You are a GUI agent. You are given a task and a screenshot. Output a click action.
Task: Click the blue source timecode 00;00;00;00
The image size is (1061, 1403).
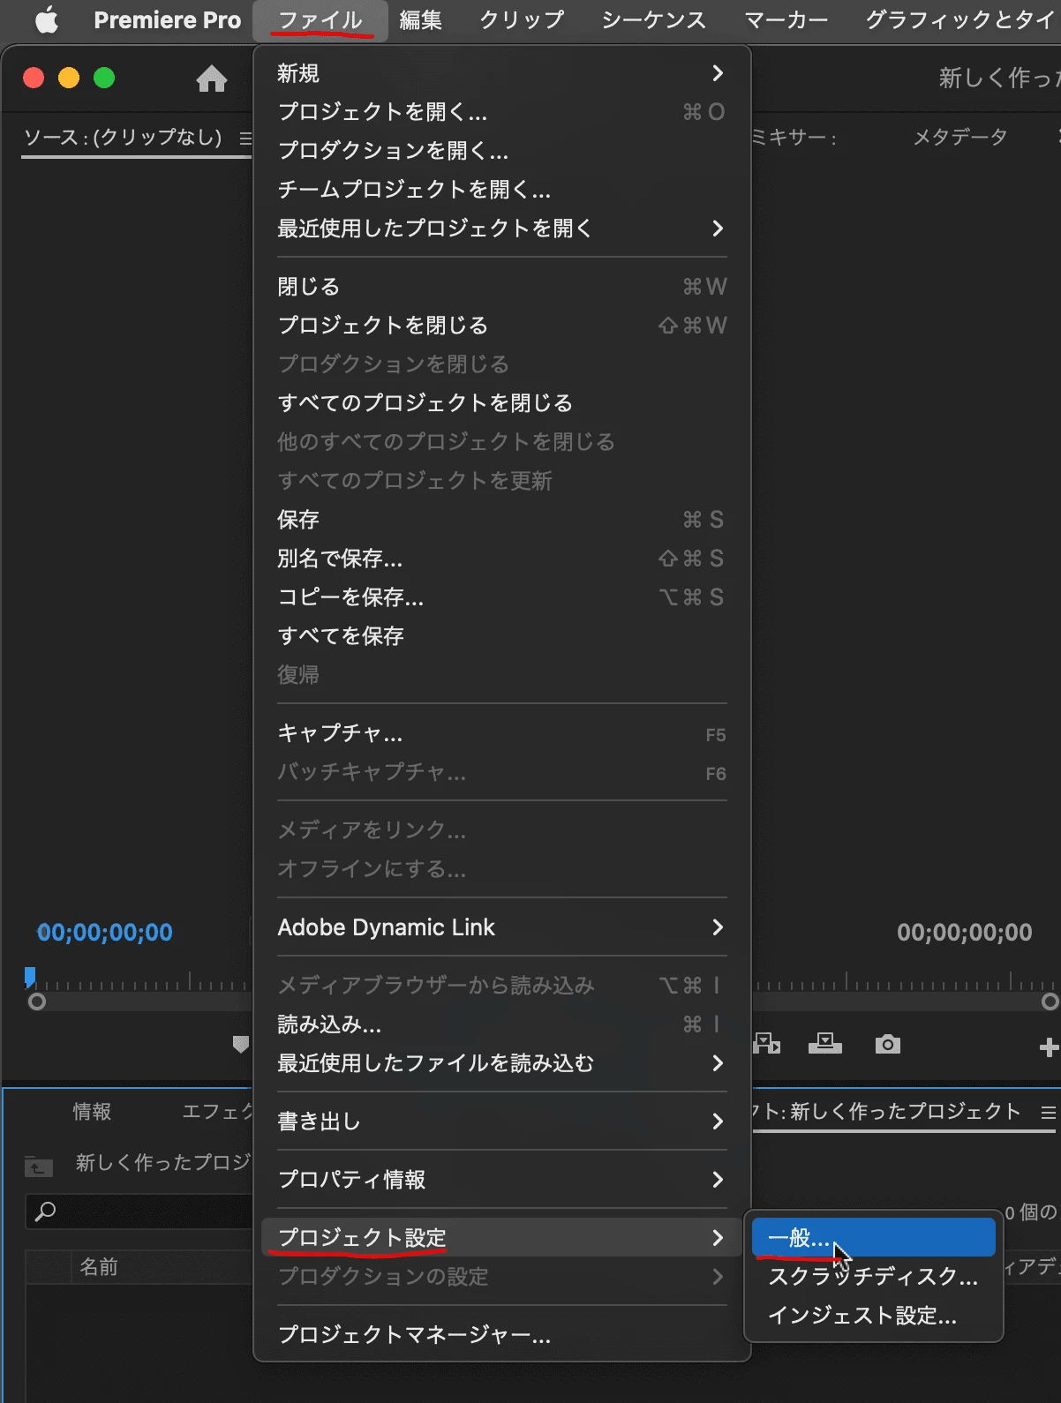(x=105, y=933)
